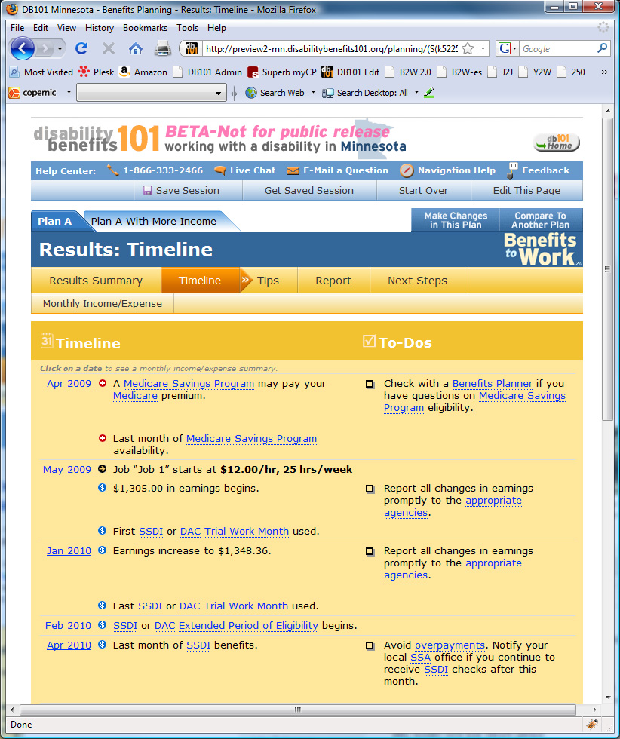
Task: Click Make Changes in This Plan
Action: [456, 220]
